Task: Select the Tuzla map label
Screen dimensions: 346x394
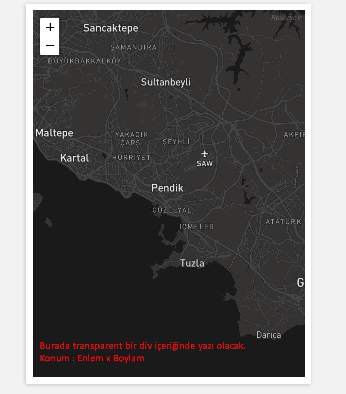Action: (192, 263)
